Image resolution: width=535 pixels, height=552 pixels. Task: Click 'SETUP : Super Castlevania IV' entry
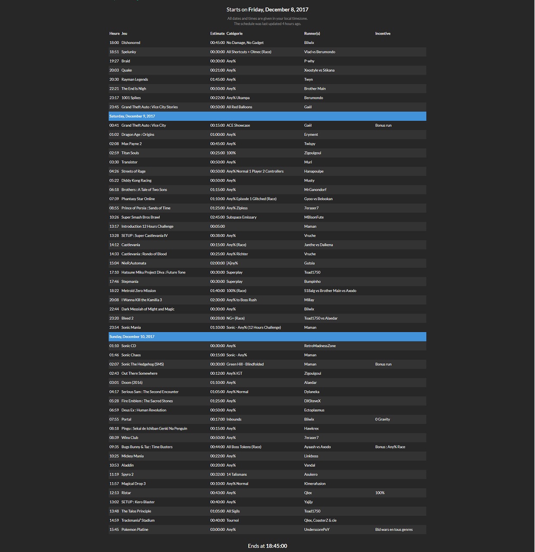144,236
